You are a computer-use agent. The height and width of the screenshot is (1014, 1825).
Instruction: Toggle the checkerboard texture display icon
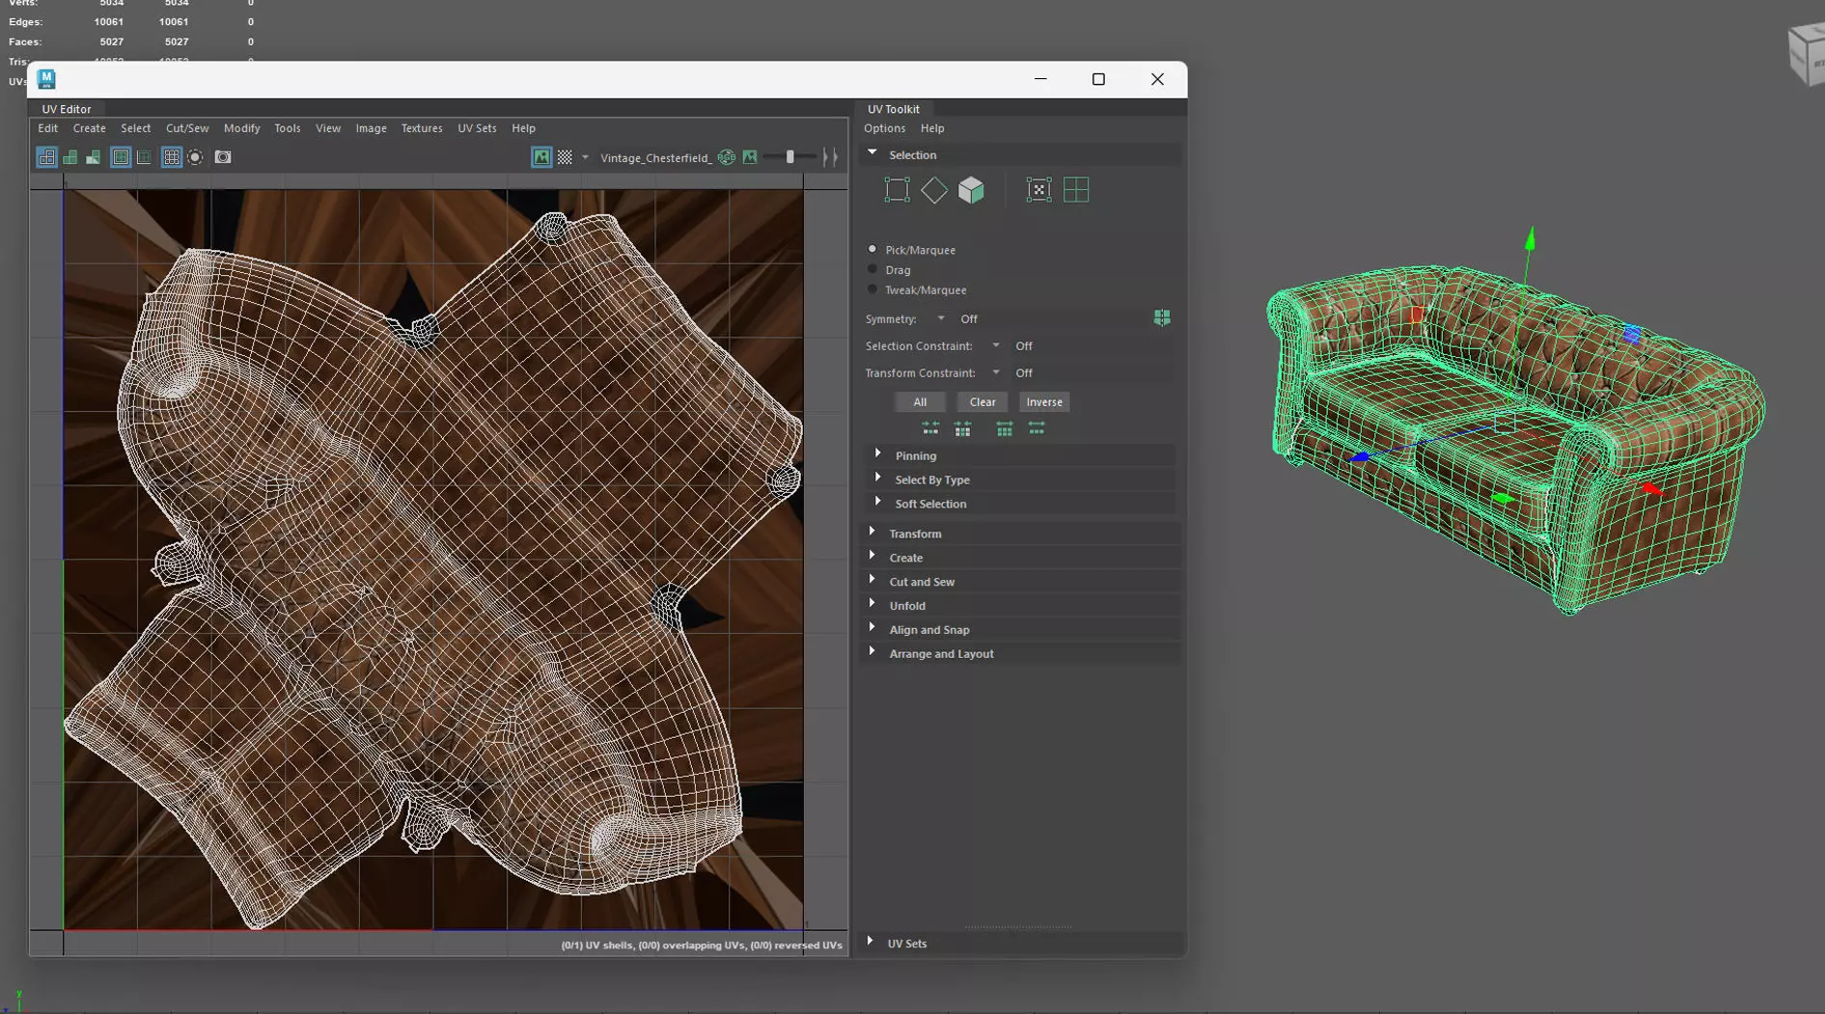[x=566, y=157]
